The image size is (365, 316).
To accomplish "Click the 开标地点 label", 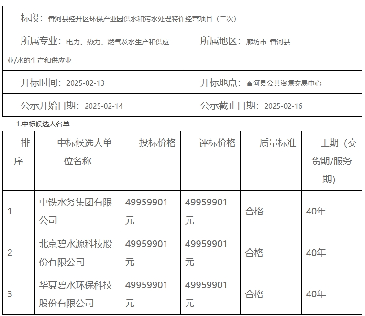I will click(221, 82).
